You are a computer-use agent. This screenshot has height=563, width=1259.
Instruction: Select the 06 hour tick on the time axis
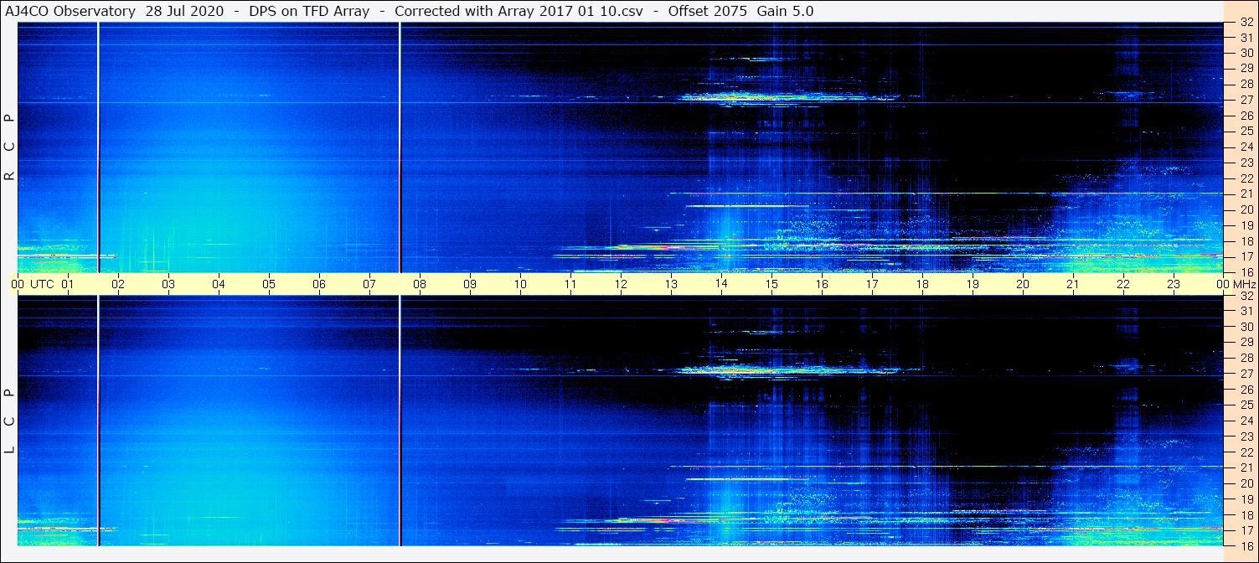coord(319,284)
